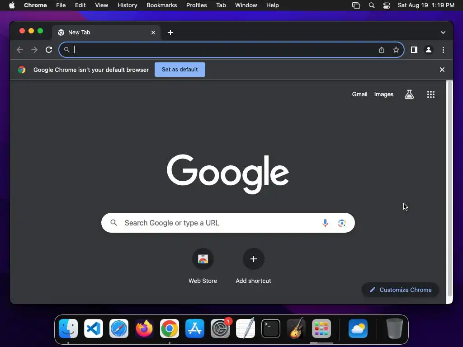Click the screen mirroring menu bar icon
Screen dimensions: 463x347
pos(356,5)
